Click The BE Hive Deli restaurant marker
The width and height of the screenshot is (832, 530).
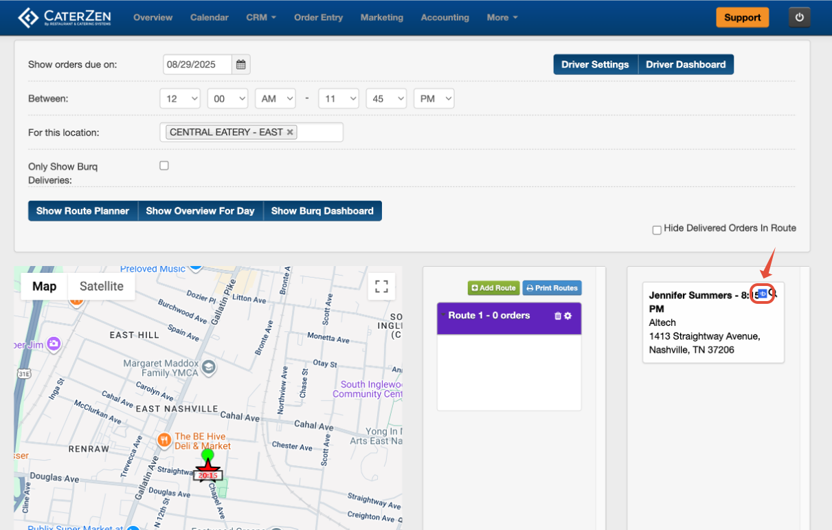click(x=164, y=439)
